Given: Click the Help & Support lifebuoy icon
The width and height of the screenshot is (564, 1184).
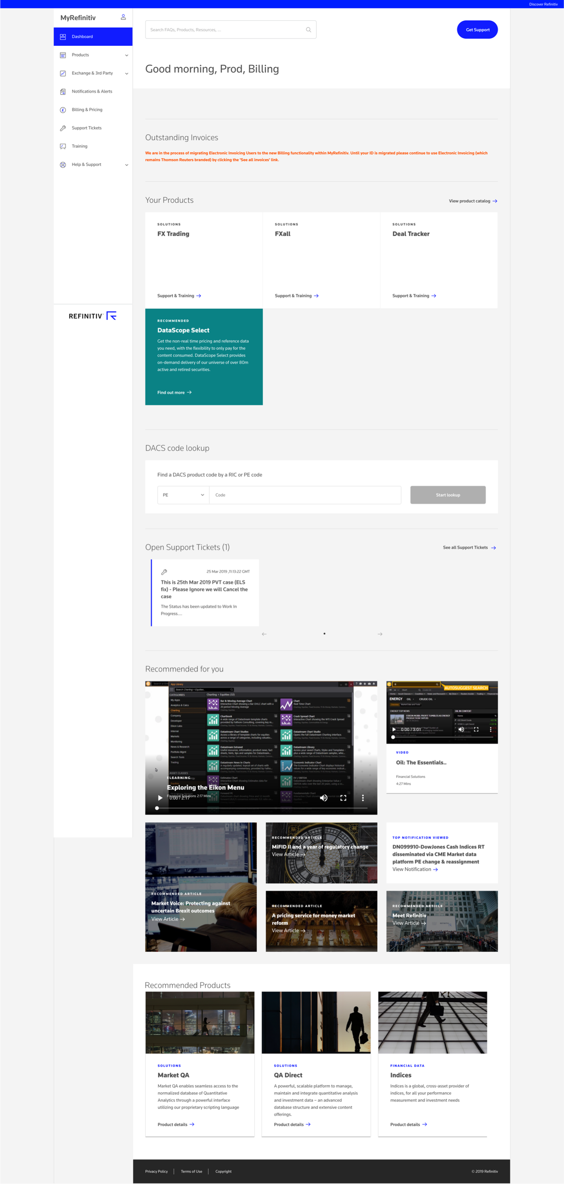Looking at the screenshot, I should 63,165.
